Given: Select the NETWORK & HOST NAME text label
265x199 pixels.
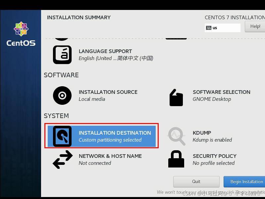Looking at the screenshot, I should [x=110, y=156].
